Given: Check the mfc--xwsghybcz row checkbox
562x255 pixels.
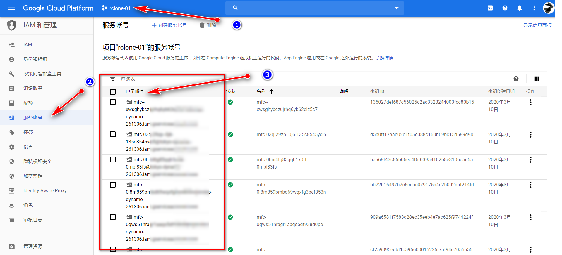Looking at the screenshot, I should (113, 102).
